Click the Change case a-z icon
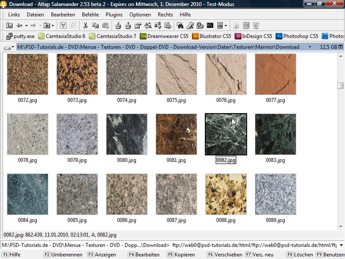Screen dimensions: 345x259 pos(158,25)
